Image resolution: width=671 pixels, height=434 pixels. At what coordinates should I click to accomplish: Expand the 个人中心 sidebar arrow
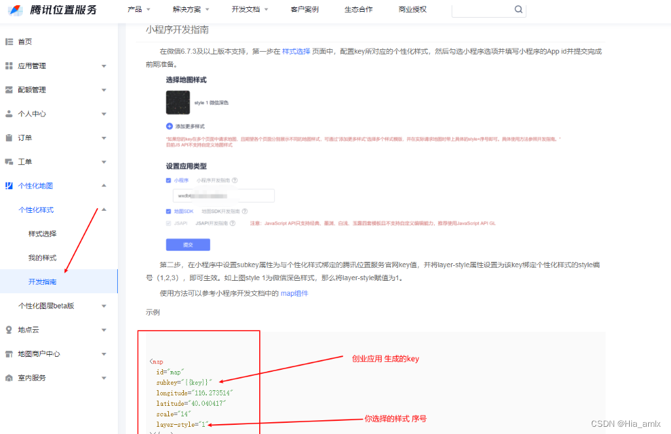(x=103, y=114)
